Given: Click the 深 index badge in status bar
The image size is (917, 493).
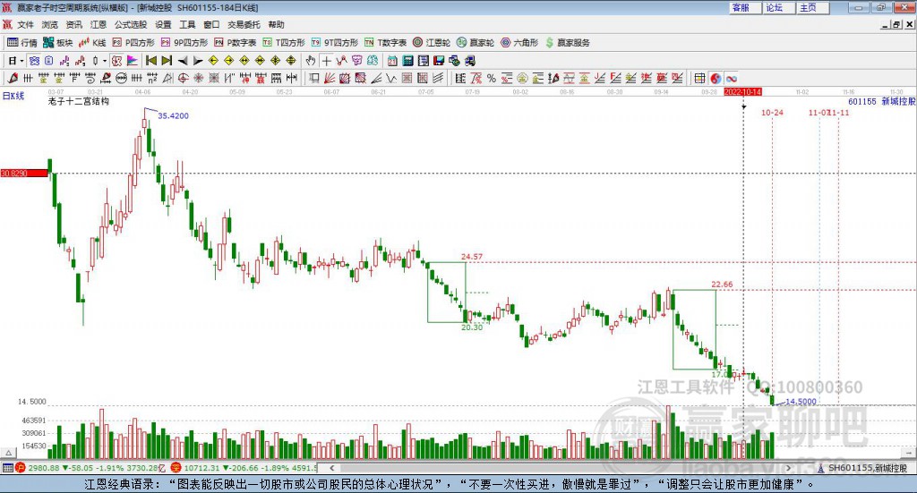Looking at the screenshot, I should [x=176, y=468].
